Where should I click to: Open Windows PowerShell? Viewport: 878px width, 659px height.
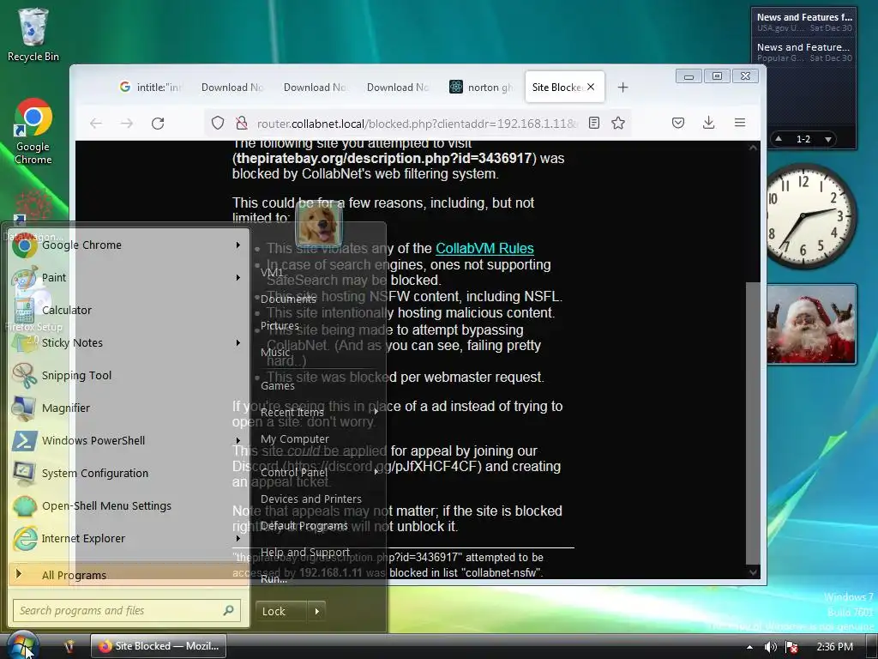click(129, 440)
